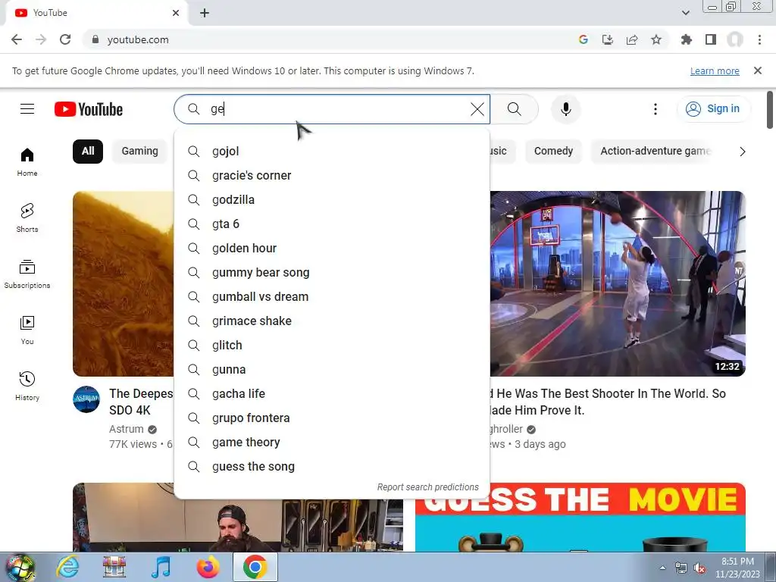Start voice search with the microphone
This screenshot has height=582, width=776.
[565, 109]
